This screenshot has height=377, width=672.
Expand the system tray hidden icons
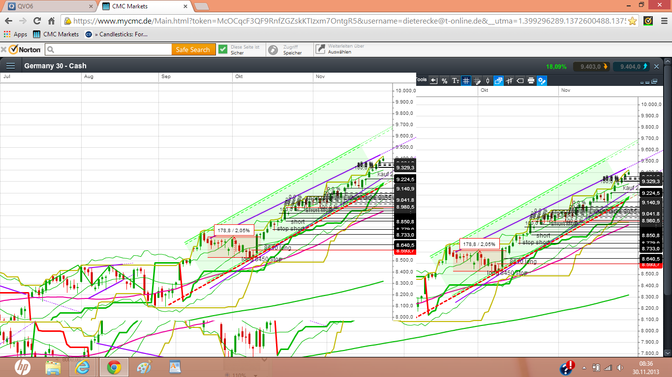[x=583, y=367]
